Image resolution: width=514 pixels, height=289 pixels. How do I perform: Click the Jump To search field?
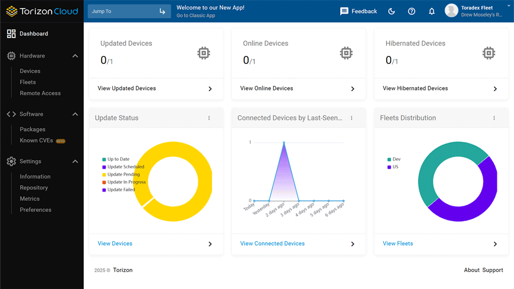[x=123, y=11]
